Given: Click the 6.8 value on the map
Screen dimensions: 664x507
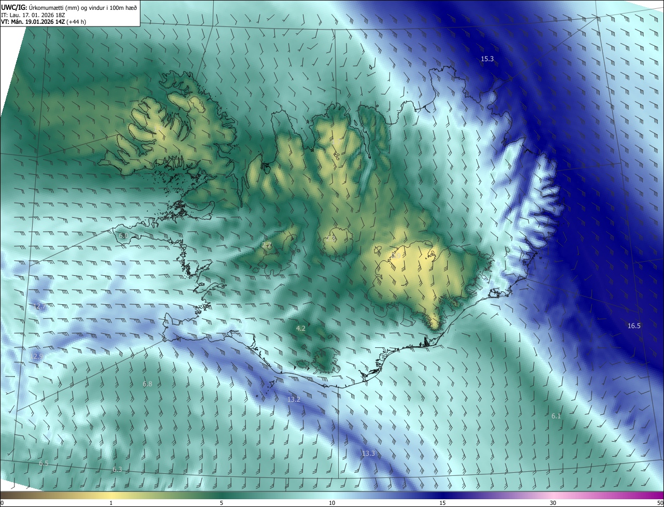Looking at the screenshot, I should tap(147, 384).
